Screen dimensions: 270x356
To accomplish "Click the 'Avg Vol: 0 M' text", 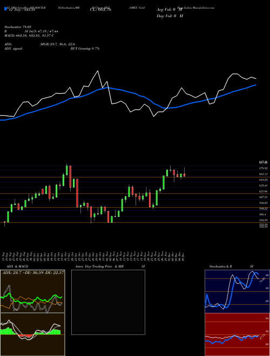I will click(170, 10).
